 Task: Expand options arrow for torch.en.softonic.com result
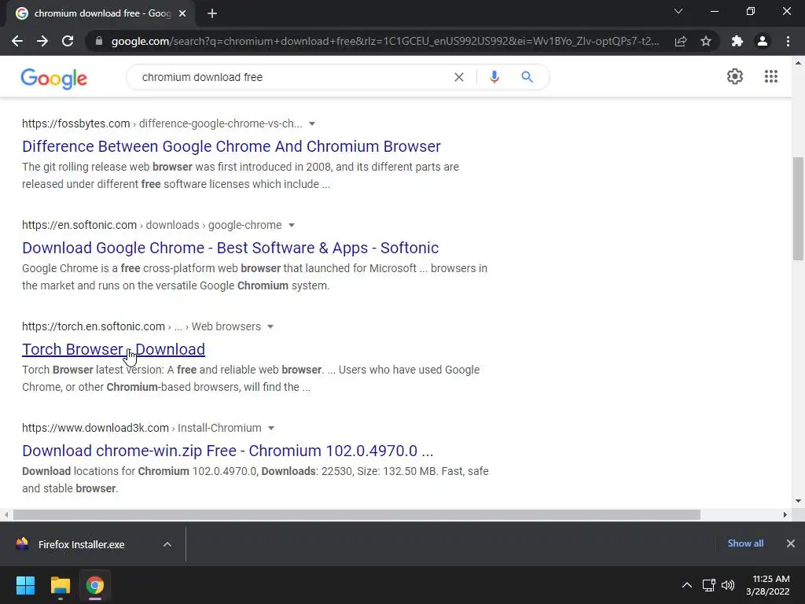click(270, 326)
